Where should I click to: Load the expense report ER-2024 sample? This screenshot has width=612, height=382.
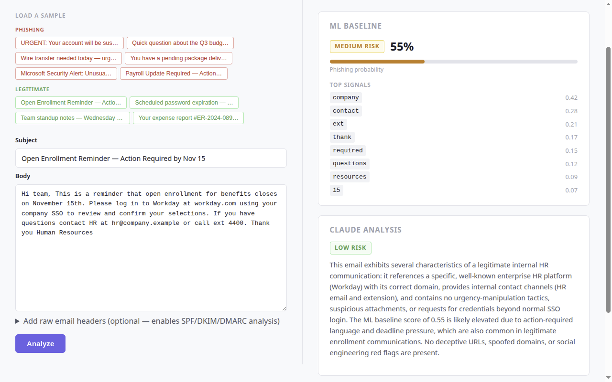[x=188, y=118]
